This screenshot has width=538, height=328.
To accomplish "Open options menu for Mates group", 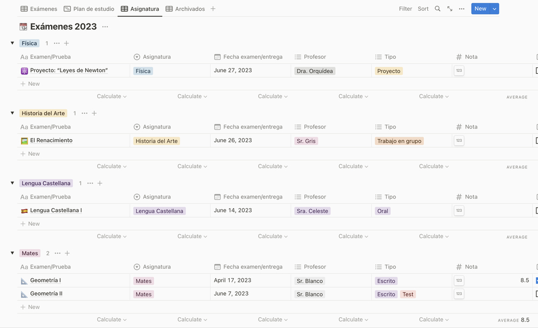I will 58,253.
